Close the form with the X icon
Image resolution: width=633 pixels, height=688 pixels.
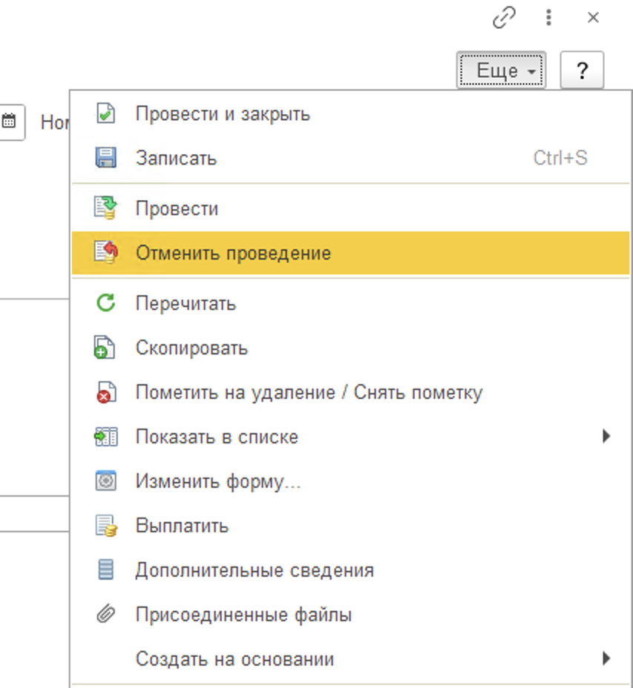pos(593,18)
